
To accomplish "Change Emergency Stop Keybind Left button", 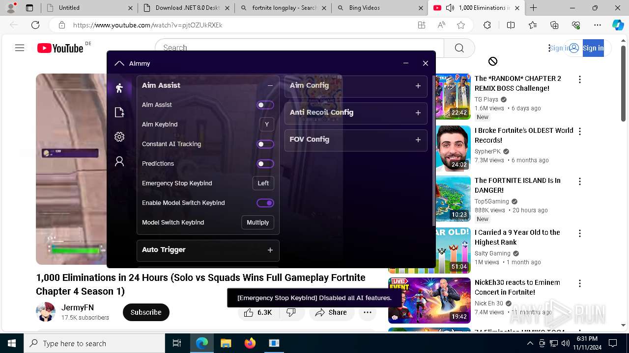I will pyautogui.click(x=263, y=183).
